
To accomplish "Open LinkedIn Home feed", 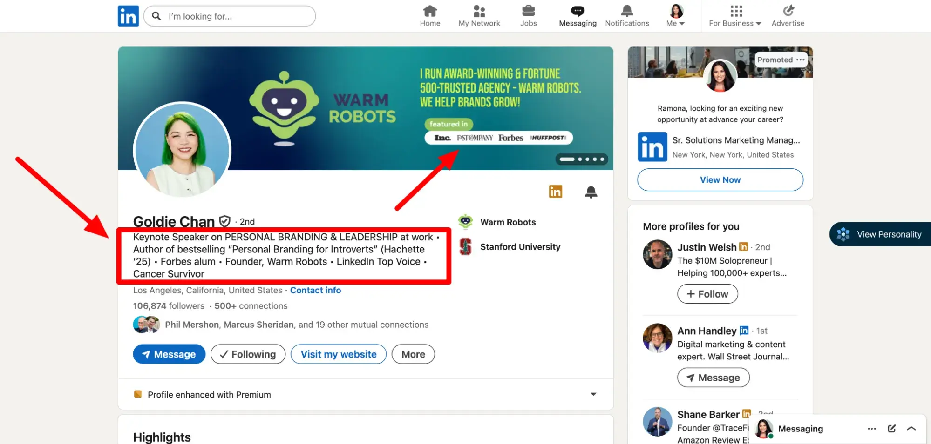I will point(429,15).
